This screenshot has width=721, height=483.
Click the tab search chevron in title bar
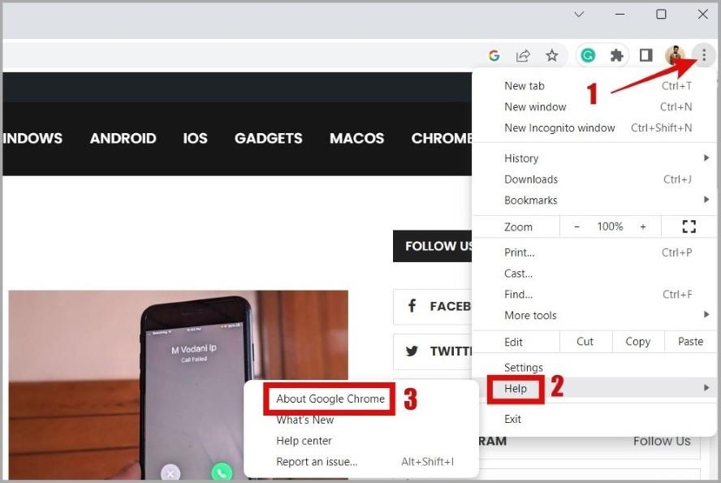579,15
